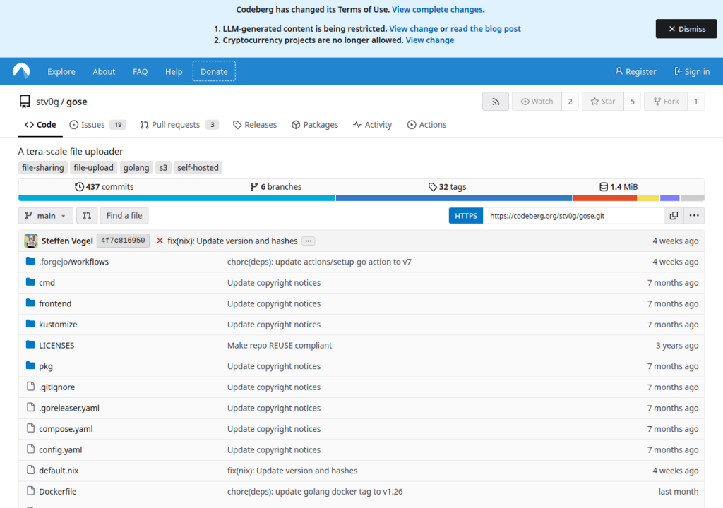Image resolution: width=723 pixels, height=508 pixels.
Task: Click the repository icon beside stv0g
Action: tap(25, 102)
